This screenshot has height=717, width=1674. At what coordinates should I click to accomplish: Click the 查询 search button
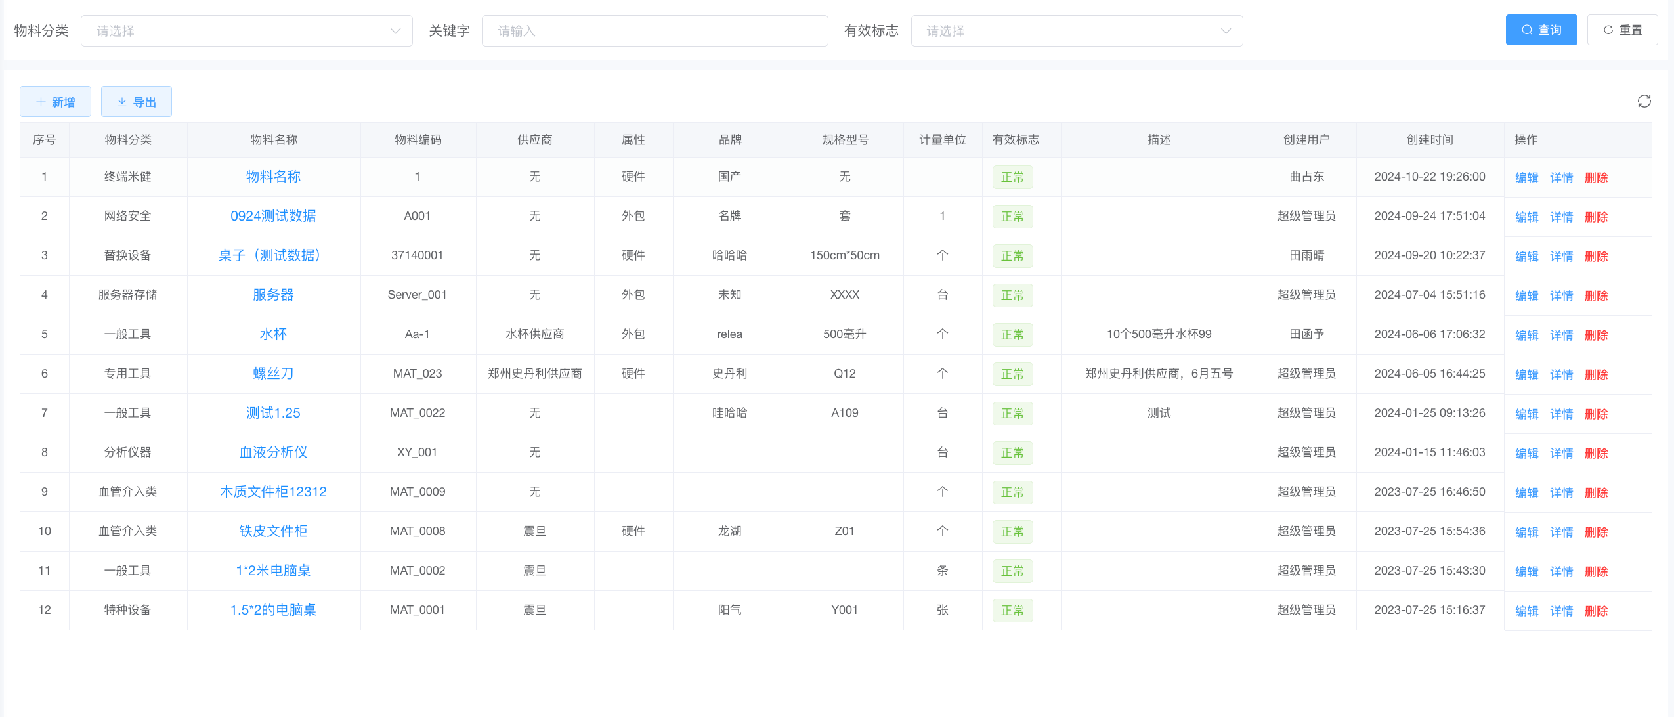coord(1541,30)
